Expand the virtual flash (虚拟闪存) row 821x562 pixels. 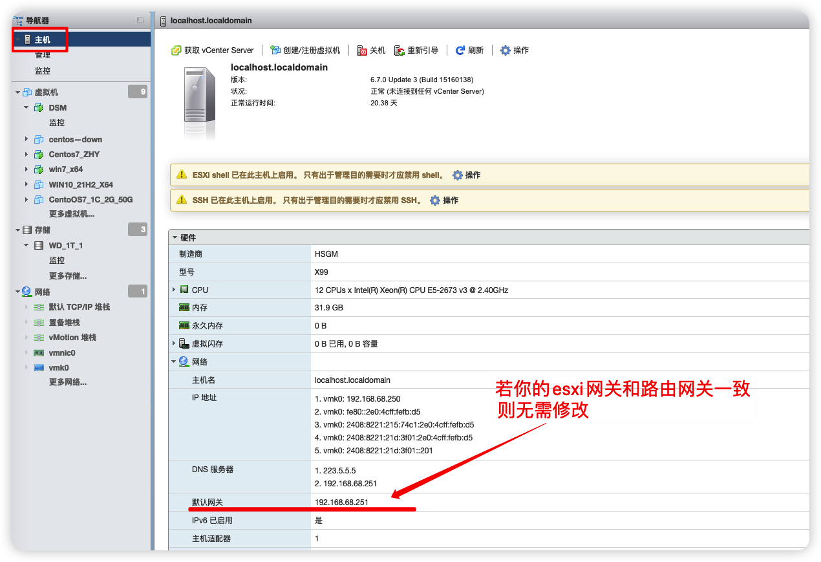click(x=174, y=343)
